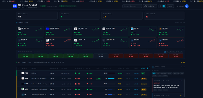Image resolution: width=203 pixels, height=98 pixels.
Task: Click the ARTV ticker logo
Action: click(23, 78)
